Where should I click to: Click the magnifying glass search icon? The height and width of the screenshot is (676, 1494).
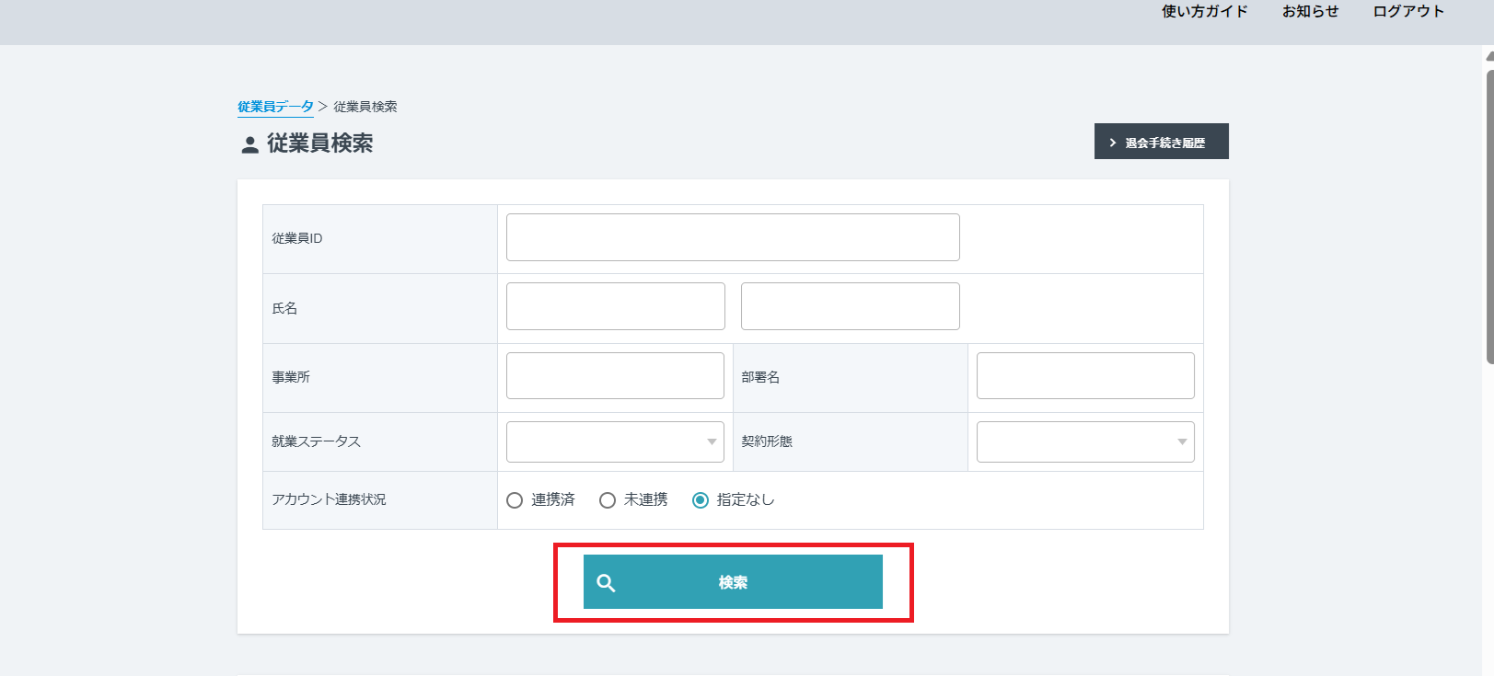pyautogui.click(x=606, y=582)
